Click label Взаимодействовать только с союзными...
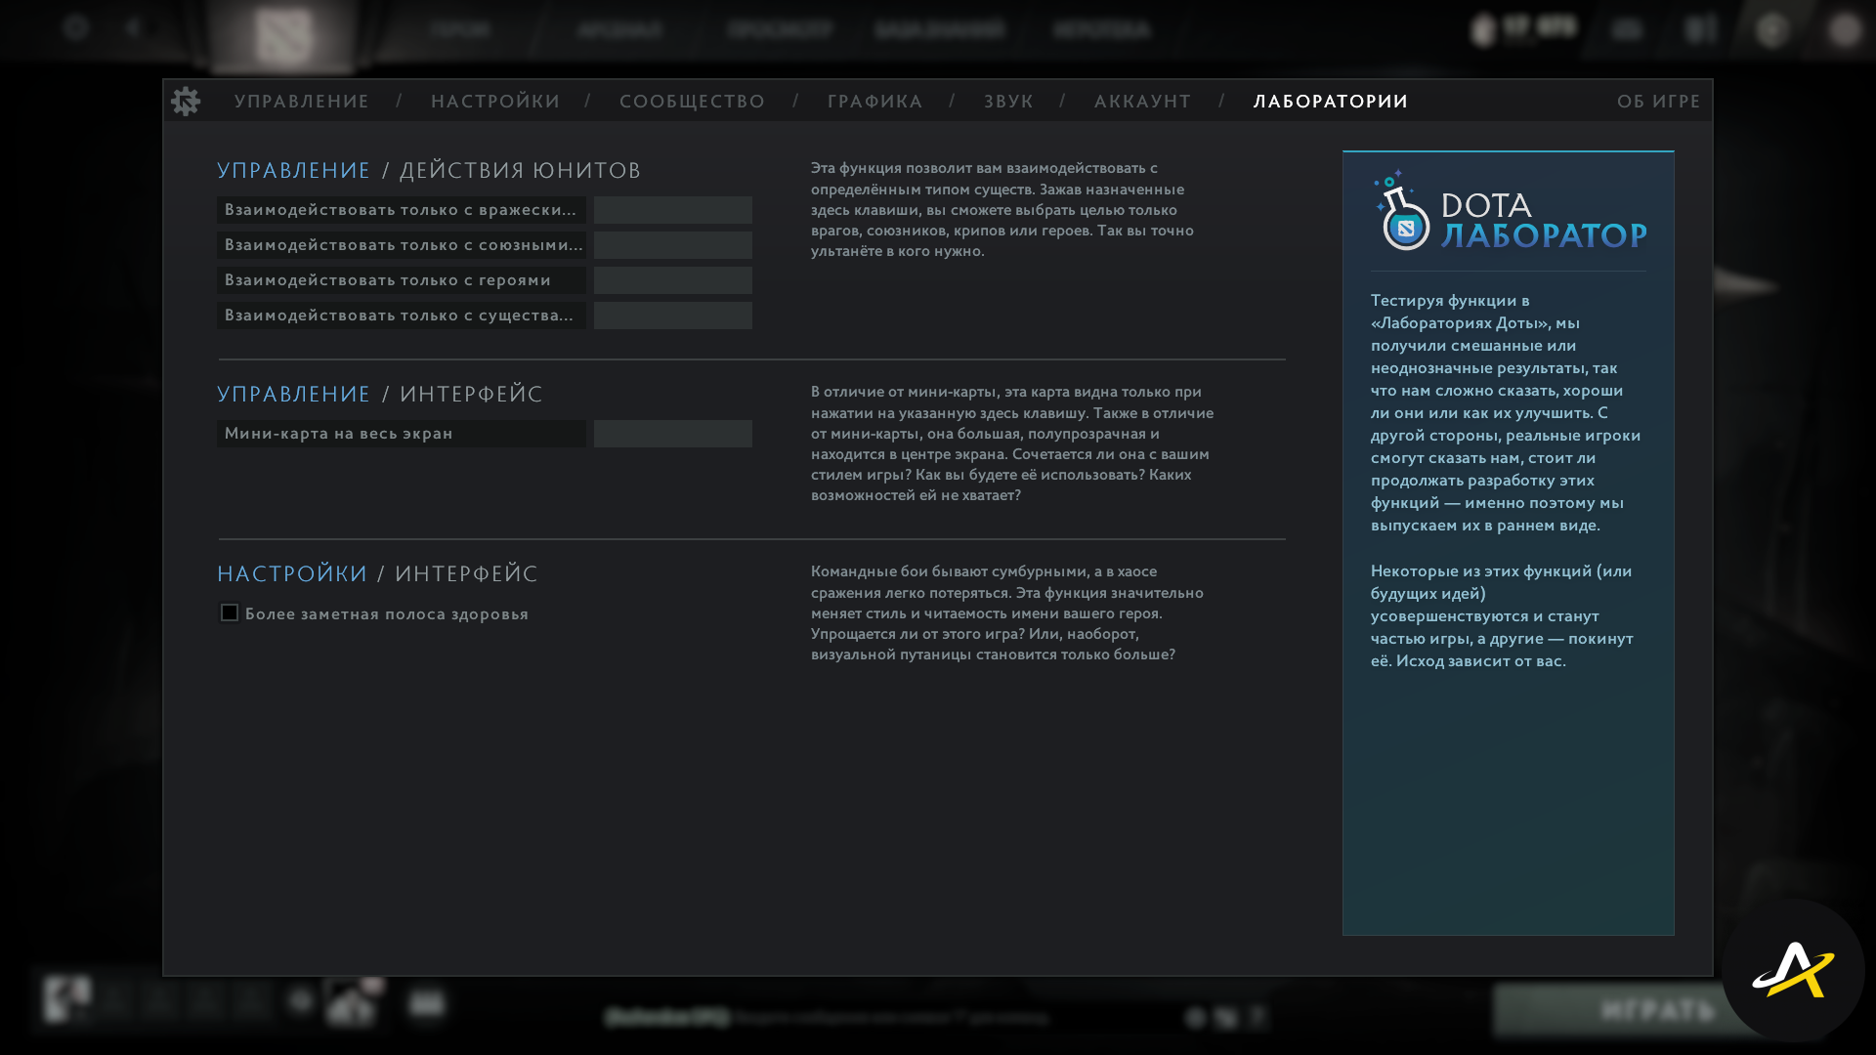Screen dimensions: 1876x1055 402,245
